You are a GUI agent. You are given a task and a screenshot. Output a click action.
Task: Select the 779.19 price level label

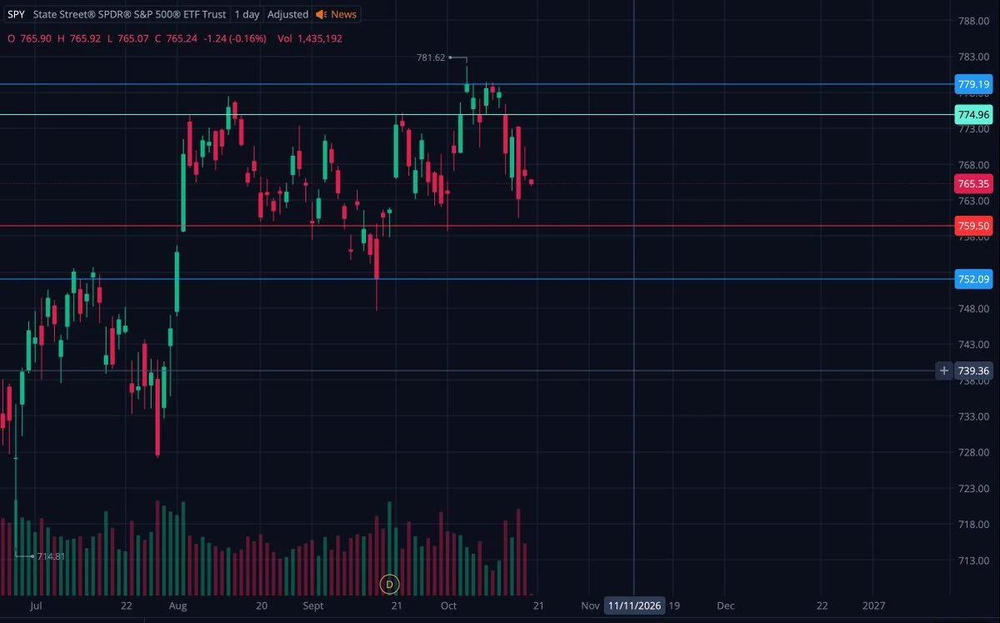coord(973,84)
